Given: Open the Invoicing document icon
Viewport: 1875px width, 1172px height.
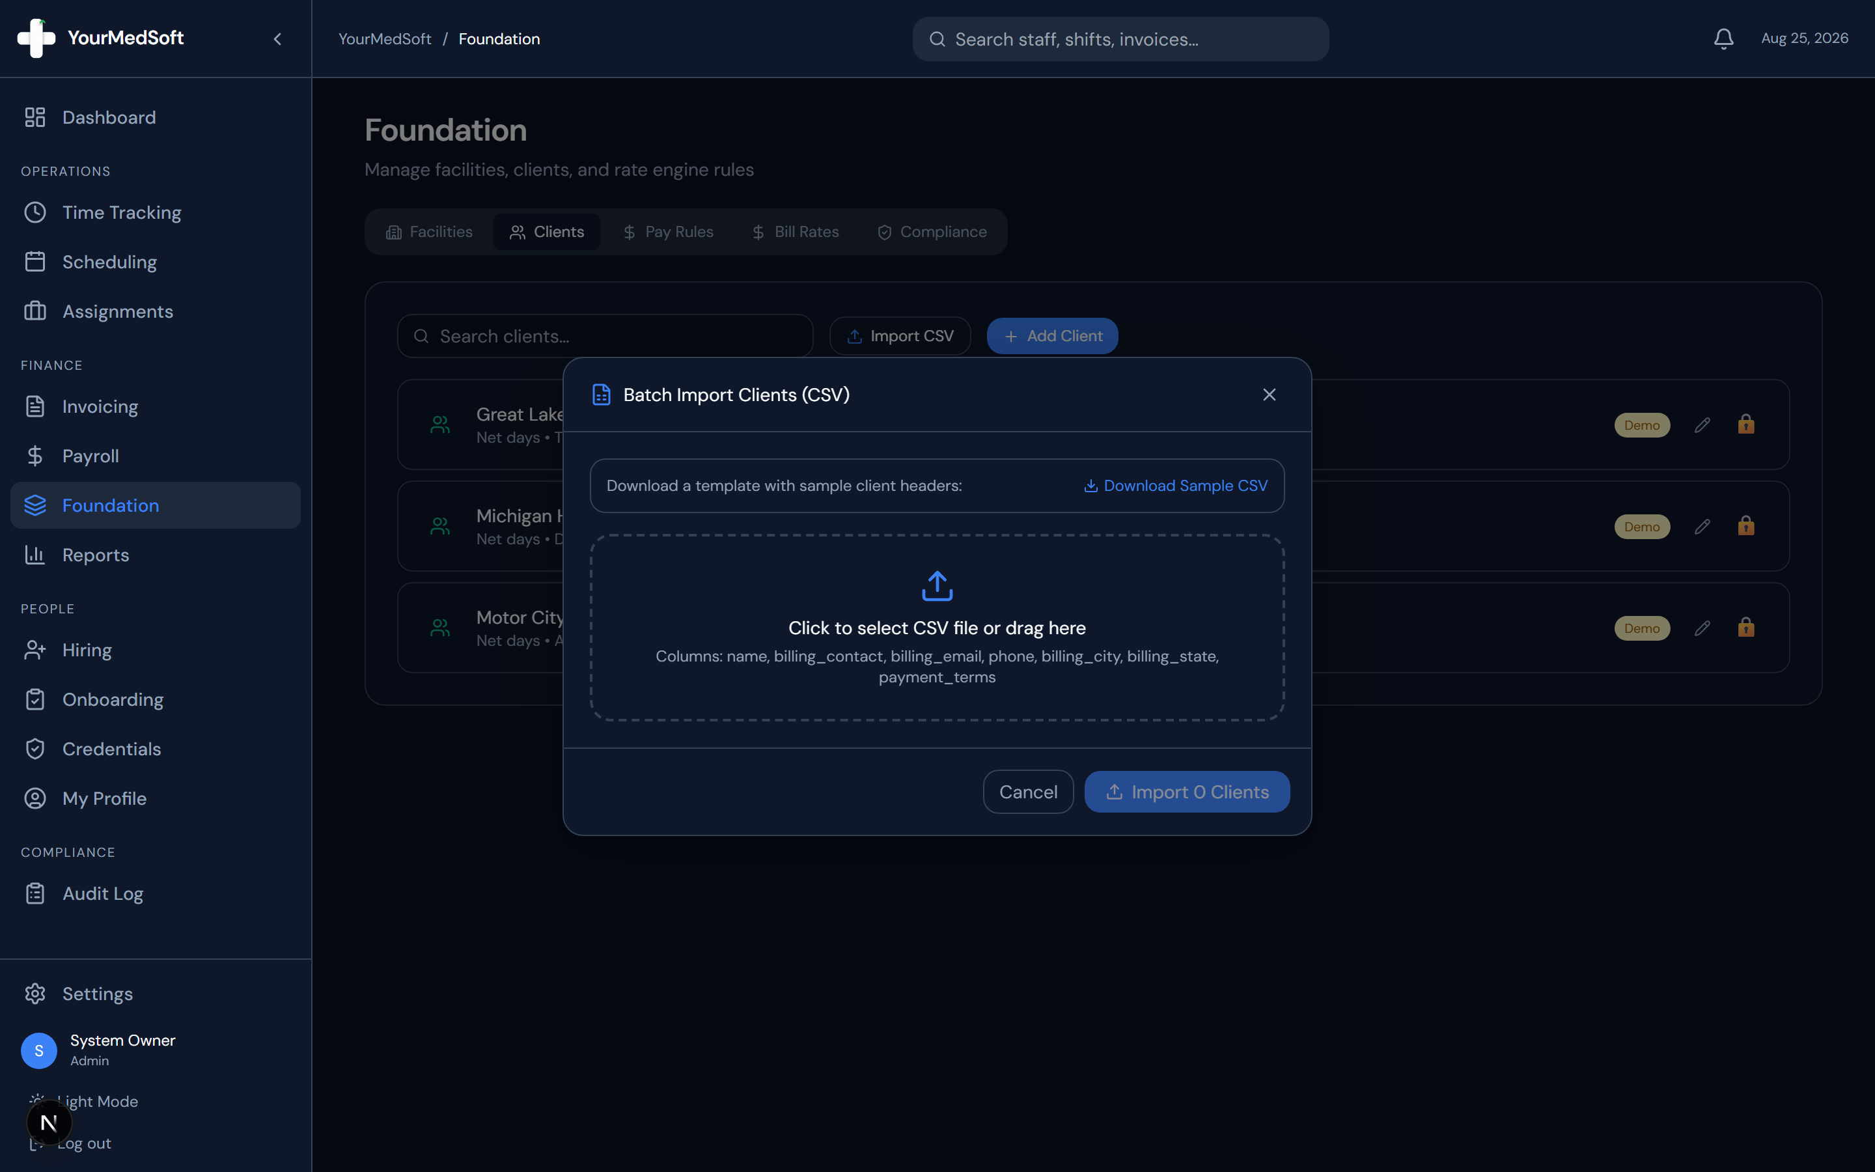Looking at the screenshot, I should coord(35,406).
